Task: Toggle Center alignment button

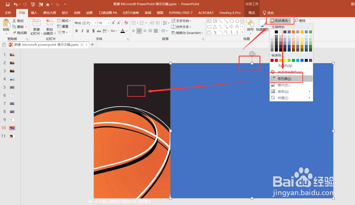Action: pos(139,31)
